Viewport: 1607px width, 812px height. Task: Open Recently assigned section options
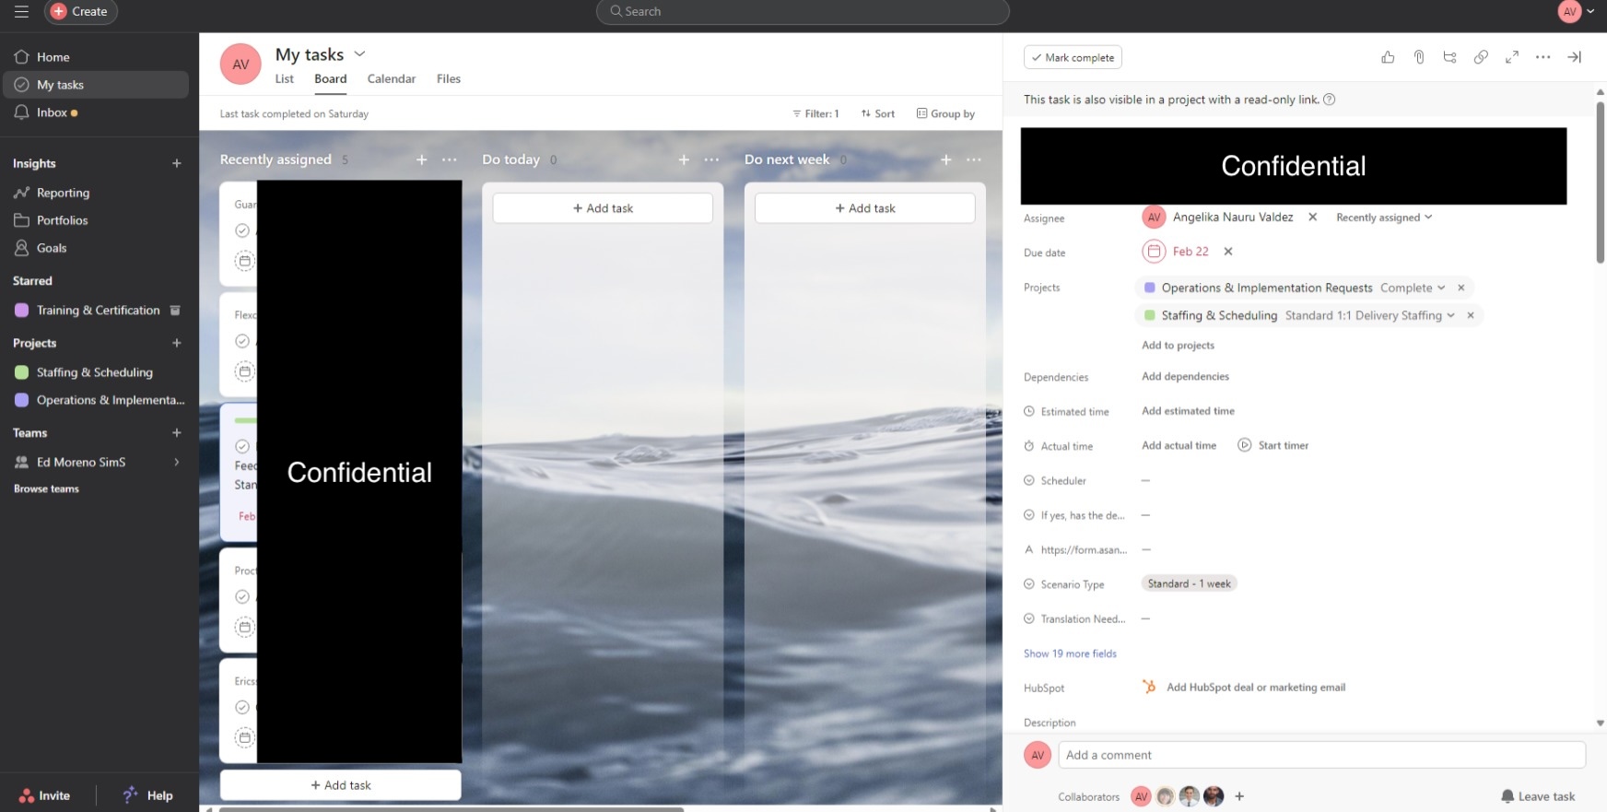(450, 159)
